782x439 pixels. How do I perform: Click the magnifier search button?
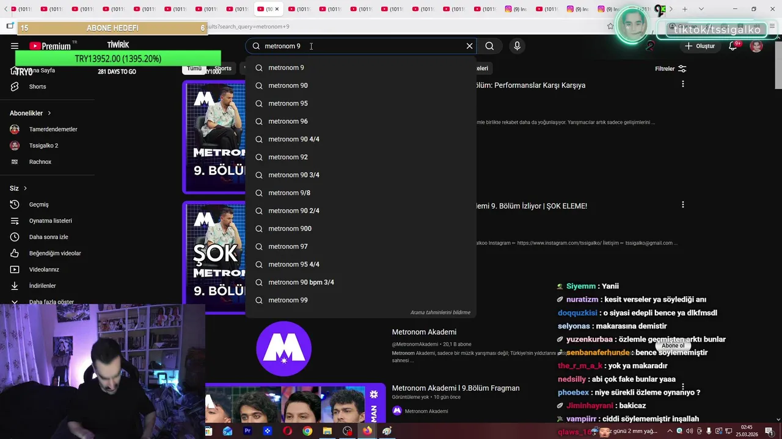[x=489, y=46]
